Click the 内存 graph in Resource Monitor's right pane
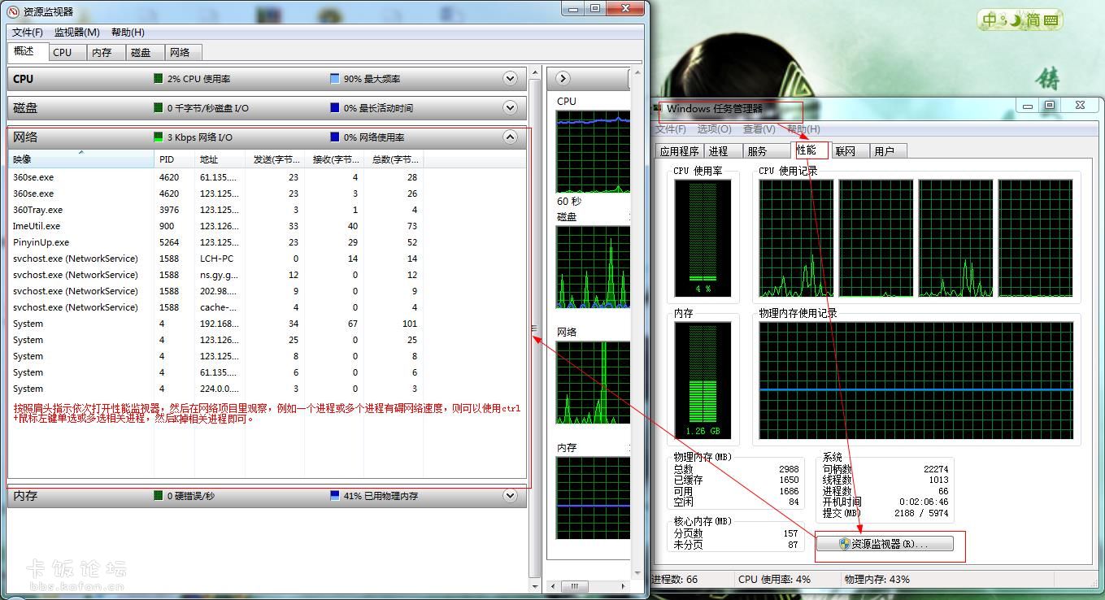This screenshot has height=600, width=1105. click(x=593, y=498)
